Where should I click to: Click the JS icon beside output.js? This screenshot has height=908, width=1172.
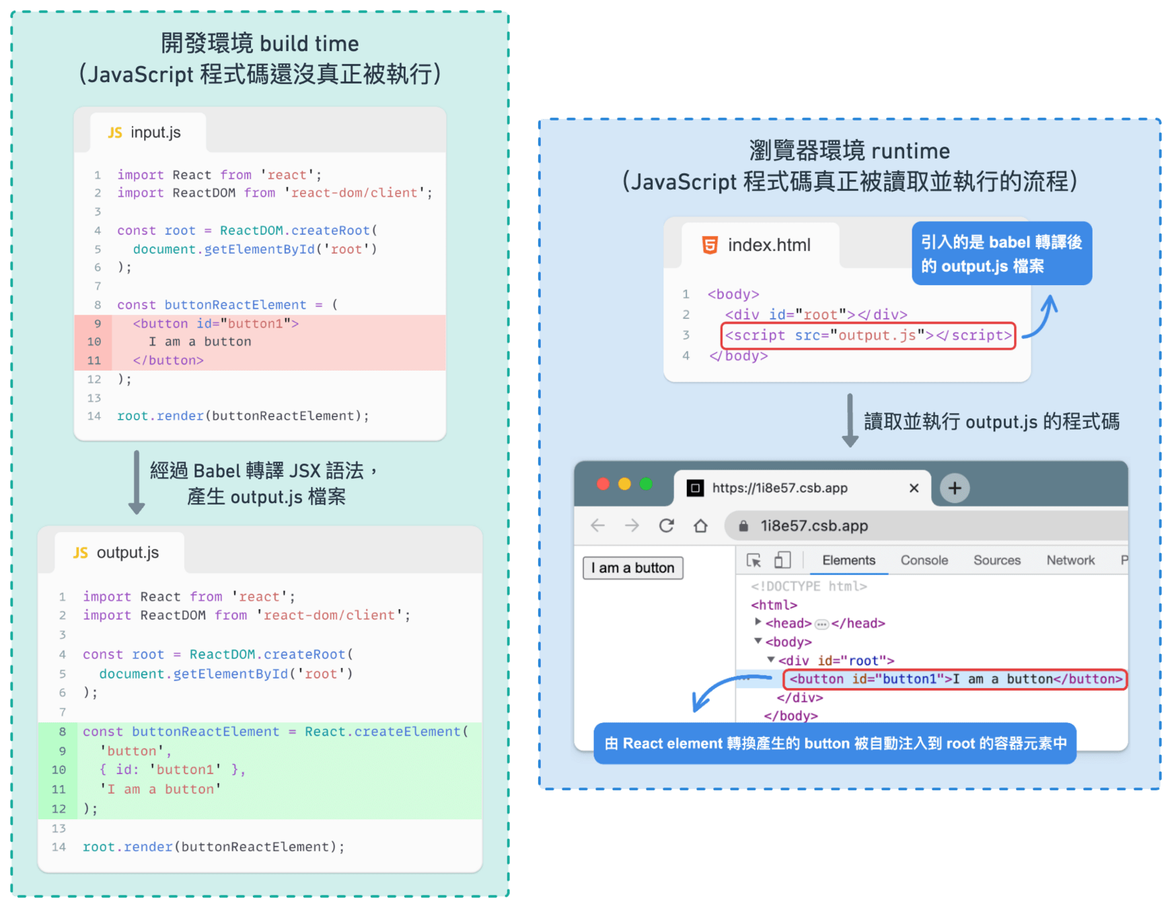pyautogui.click(x=81, y=553)
